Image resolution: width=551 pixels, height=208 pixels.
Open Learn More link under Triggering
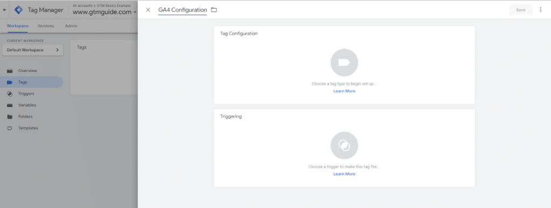coord(344,174)
